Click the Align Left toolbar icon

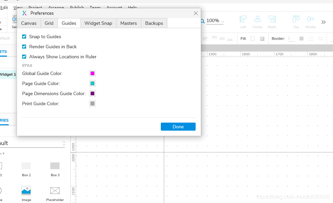point(243,19)
